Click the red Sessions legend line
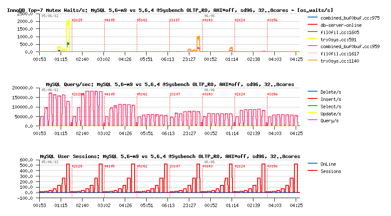Image resolution: width=391 pixels, height=216 pixels. tap(312, 170)
